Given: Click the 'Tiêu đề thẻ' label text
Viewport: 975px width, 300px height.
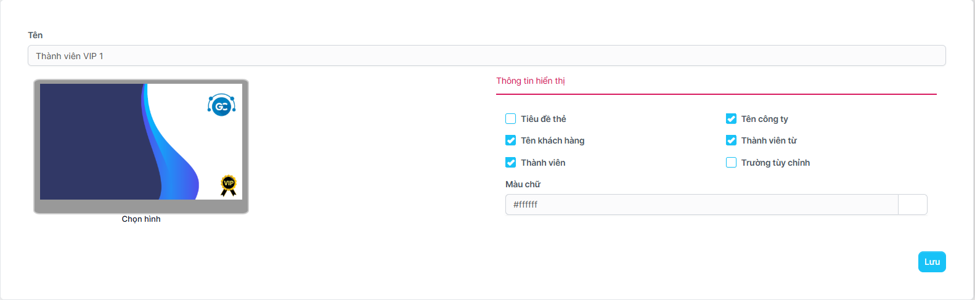Looking at the screenshot, I should [543, 119].
